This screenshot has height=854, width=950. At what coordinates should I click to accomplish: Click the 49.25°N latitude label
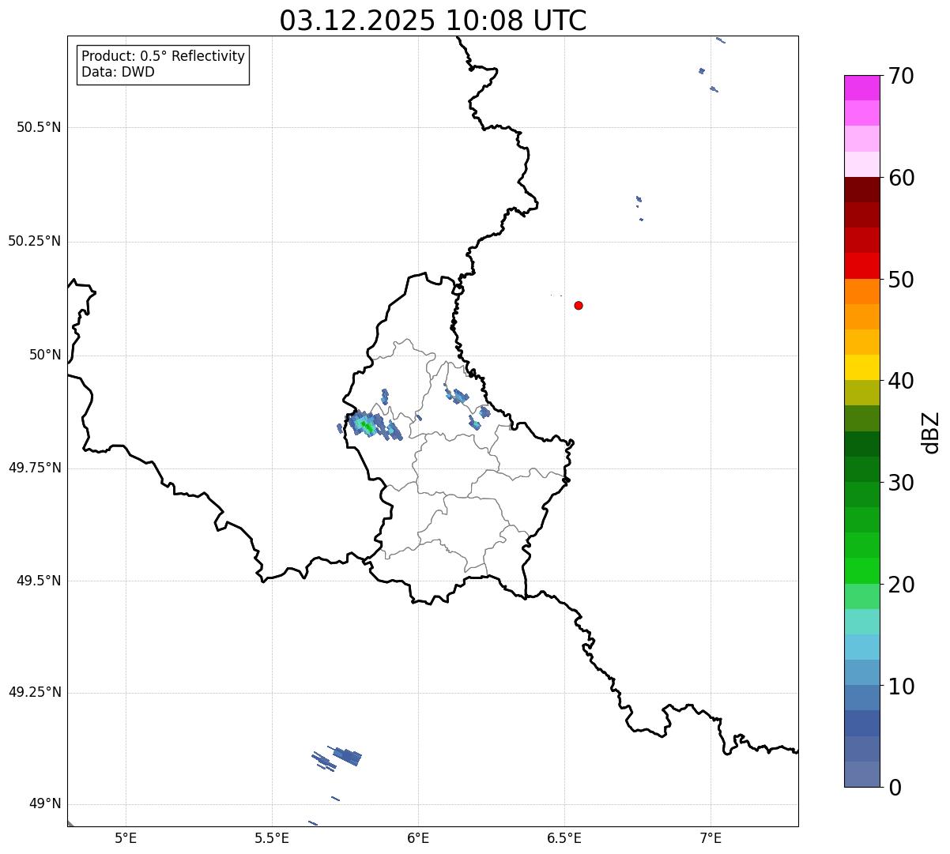(35, 693)
